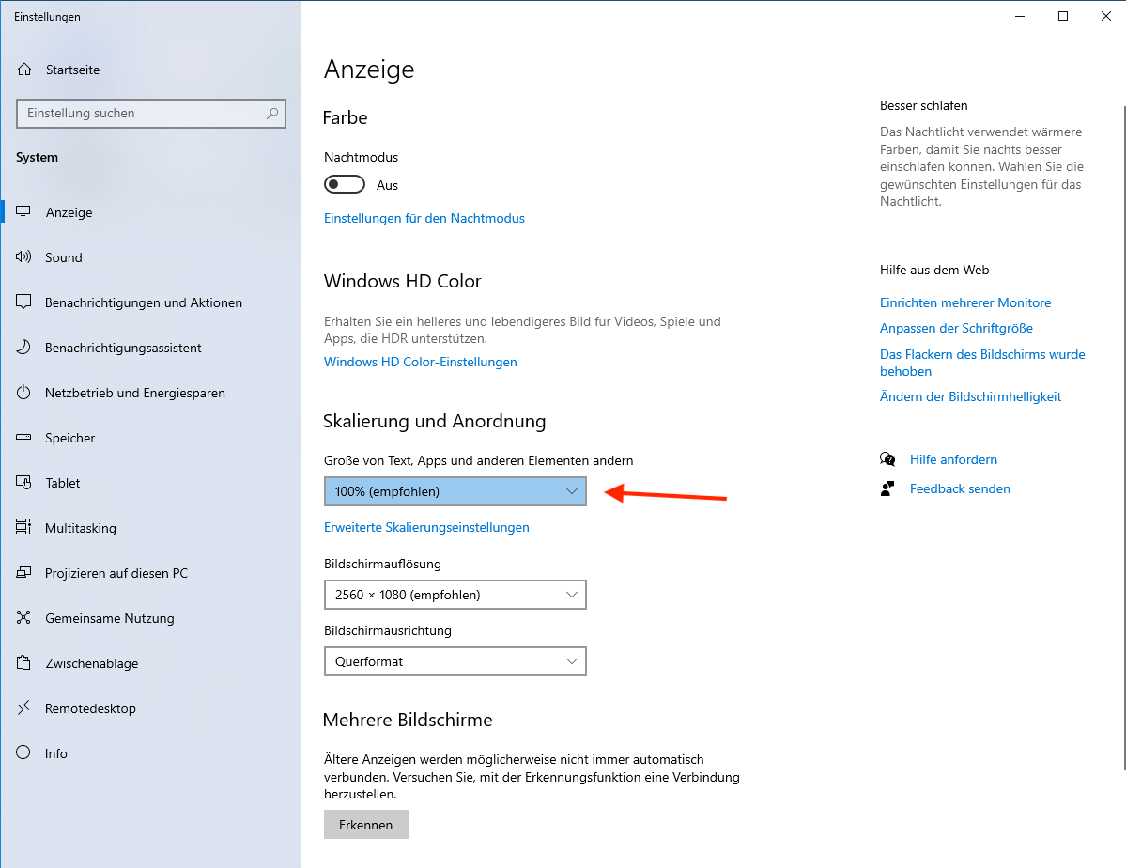Toggle the Nachtmodus switch on

344,185
